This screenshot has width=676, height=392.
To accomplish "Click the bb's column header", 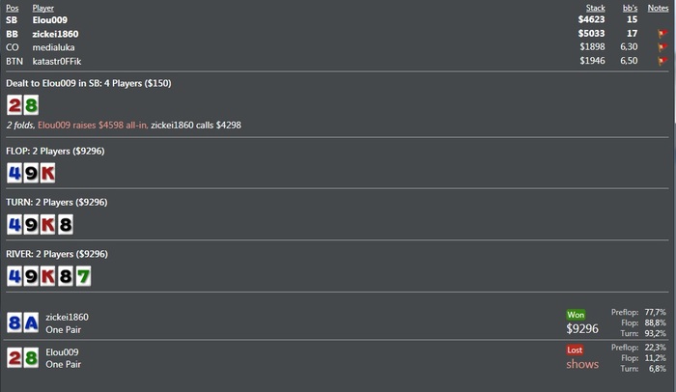I will tap(630, 8).
